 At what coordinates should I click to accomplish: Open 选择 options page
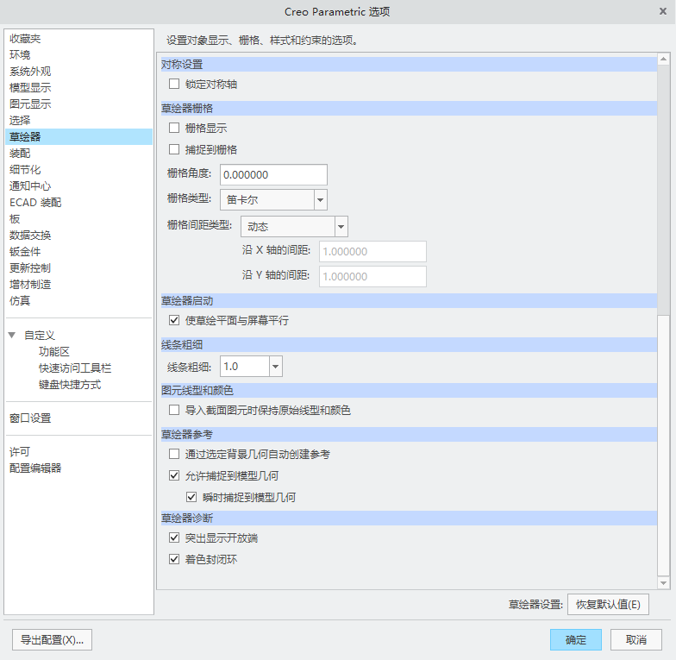pos(79,121)
